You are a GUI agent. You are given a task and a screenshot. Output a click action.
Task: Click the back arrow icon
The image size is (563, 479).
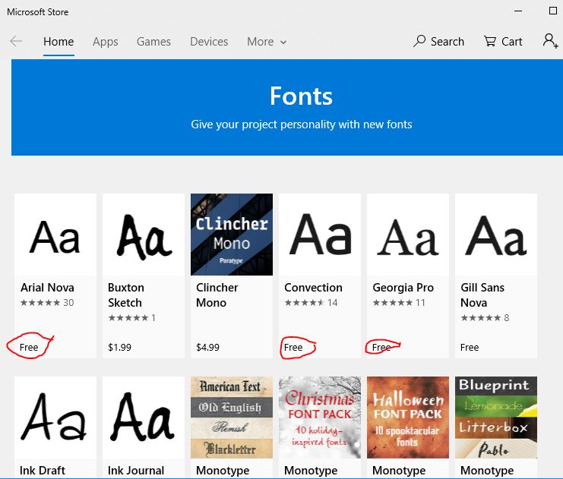(16, 41)
